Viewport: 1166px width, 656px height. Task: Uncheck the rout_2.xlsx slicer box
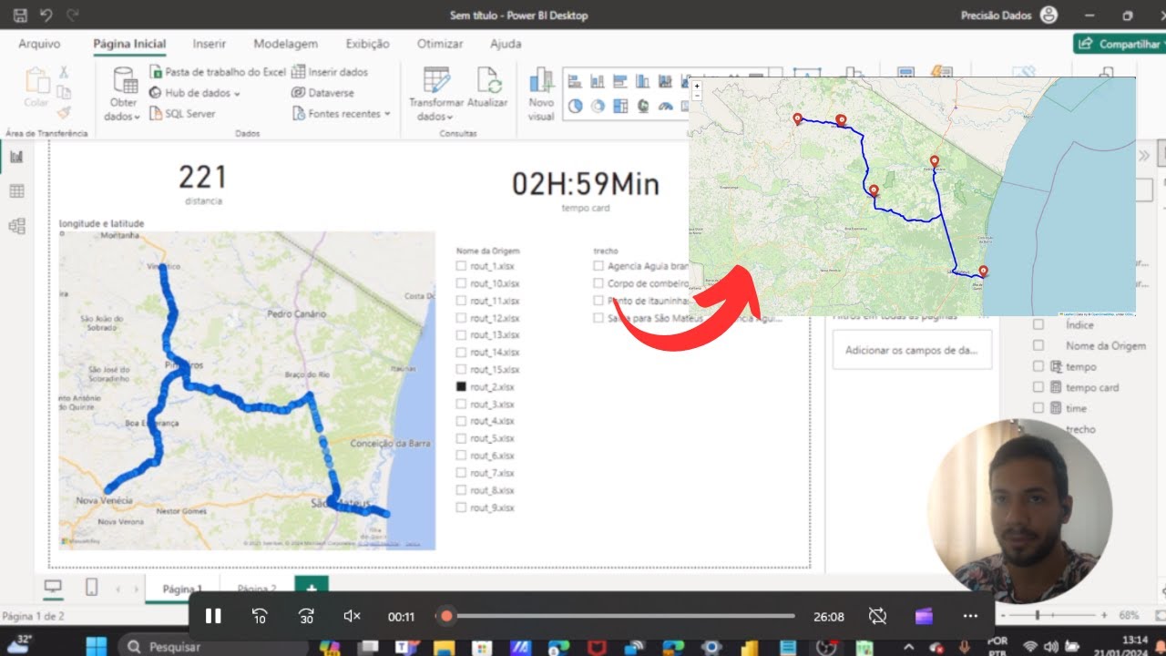[x=461, y=387]
